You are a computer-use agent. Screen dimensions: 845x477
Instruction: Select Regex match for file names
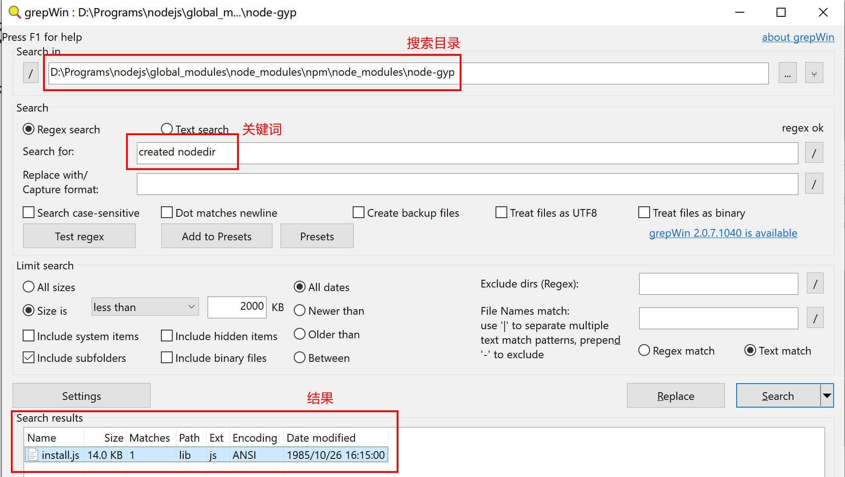pos(644,350)
